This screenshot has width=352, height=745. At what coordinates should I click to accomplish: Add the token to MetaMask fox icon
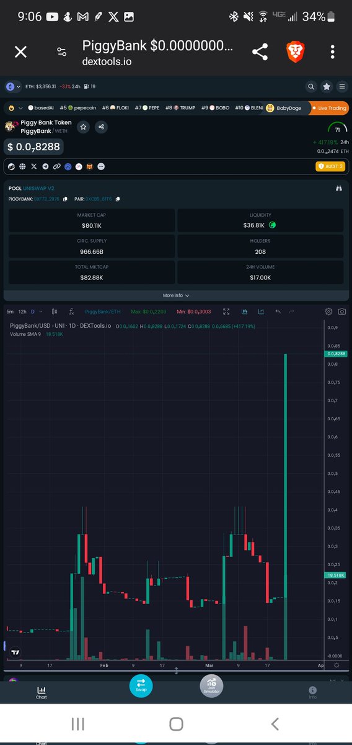pos(90,166)
